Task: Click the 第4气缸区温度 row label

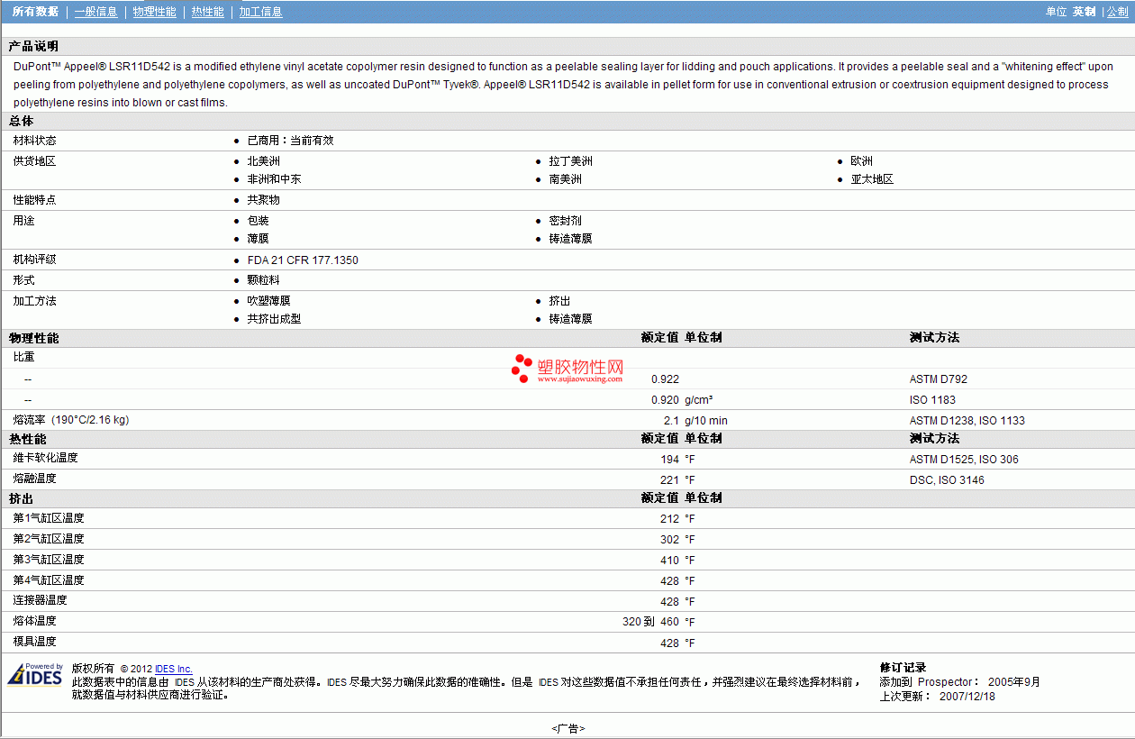Action: click(49, 580)
